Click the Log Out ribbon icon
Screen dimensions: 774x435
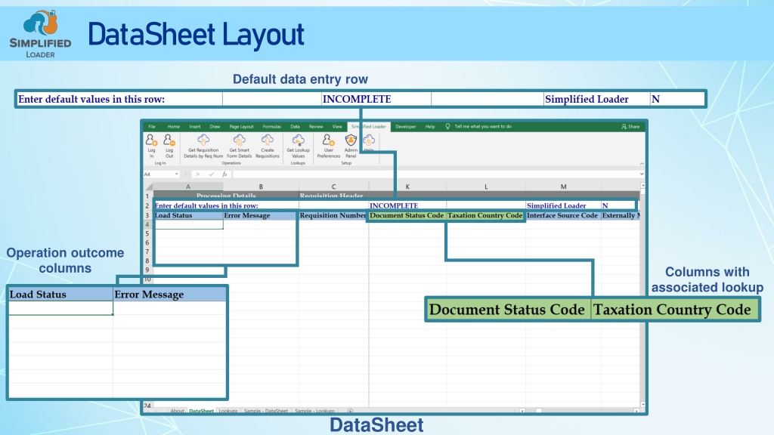(x=169, y=140)
